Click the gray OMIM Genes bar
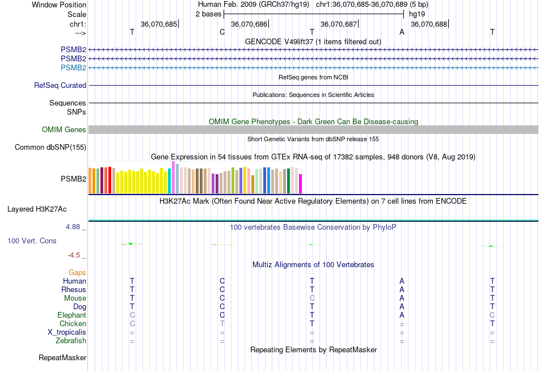The image size is (539, 371). pyautogui.click(x=313, y=130)
